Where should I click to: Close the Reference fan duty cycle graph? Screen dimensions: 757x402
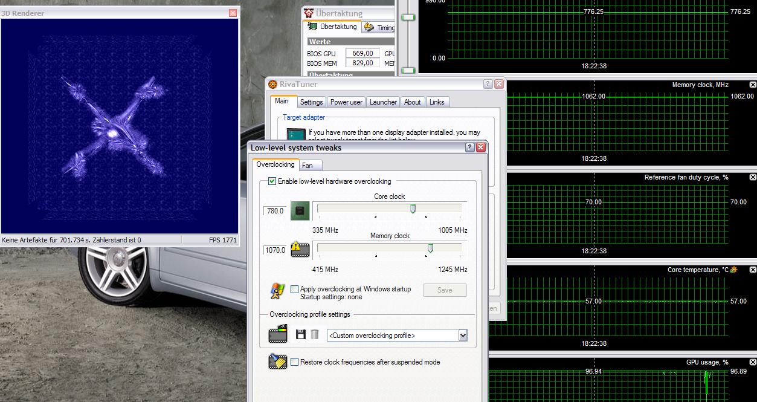coord(753,177)
